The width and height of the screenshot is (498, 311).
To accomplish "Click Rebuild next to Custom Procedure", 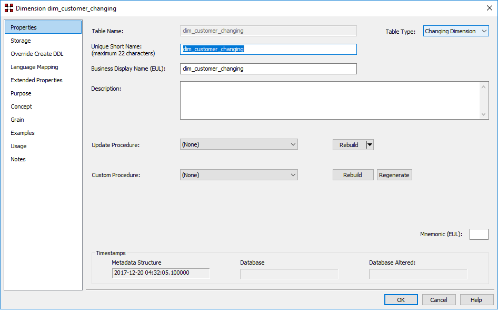I will point(353,175).
